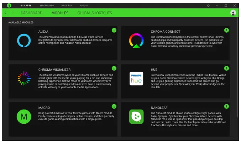This screenshot has height=144, width=241.
Task: Click the vertical scrollbar on the right
Action: pos(237,68)
